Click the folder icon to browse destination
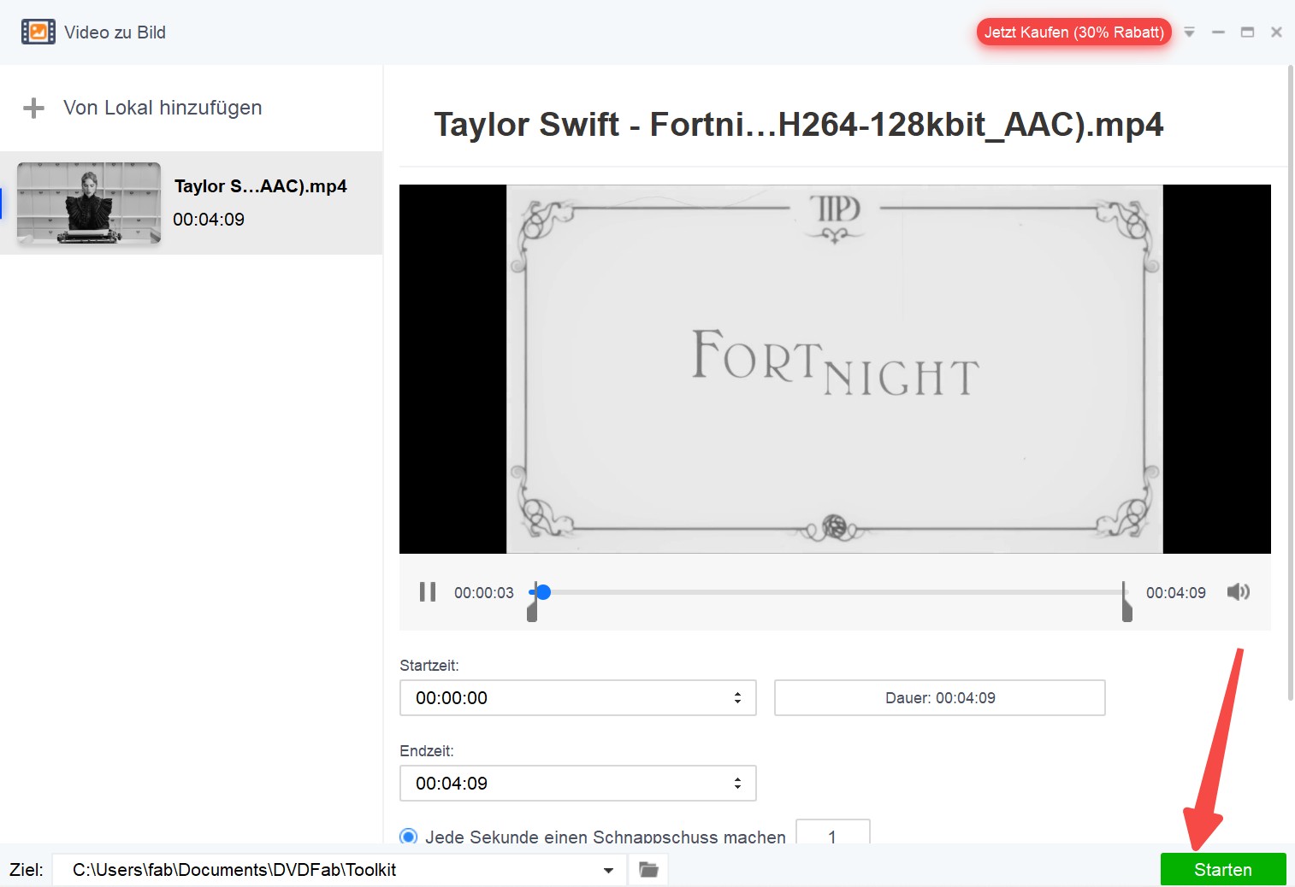This screenshot has height=887, width=1295. 649,870
